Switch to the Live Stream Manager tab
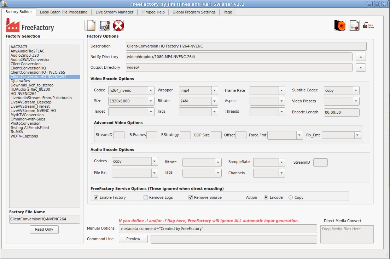390x259 pixels. (115, 12)
